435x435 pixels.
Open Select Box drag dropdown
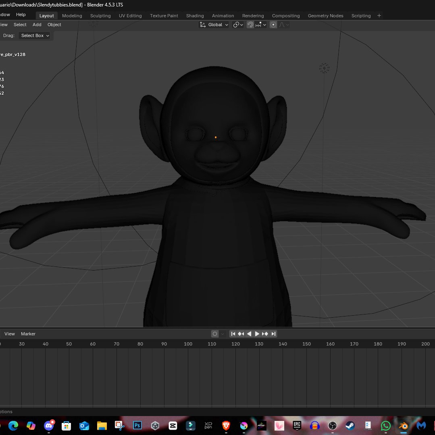(x=35, y=35)
